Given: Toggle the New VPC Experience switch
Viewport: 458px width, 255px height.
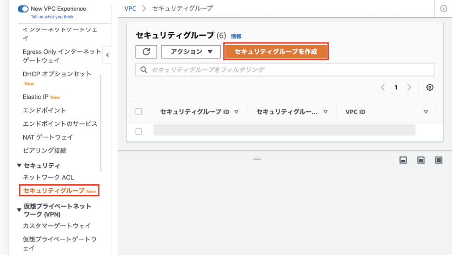Looking at the screenshot, I should [x=23, y=8].
